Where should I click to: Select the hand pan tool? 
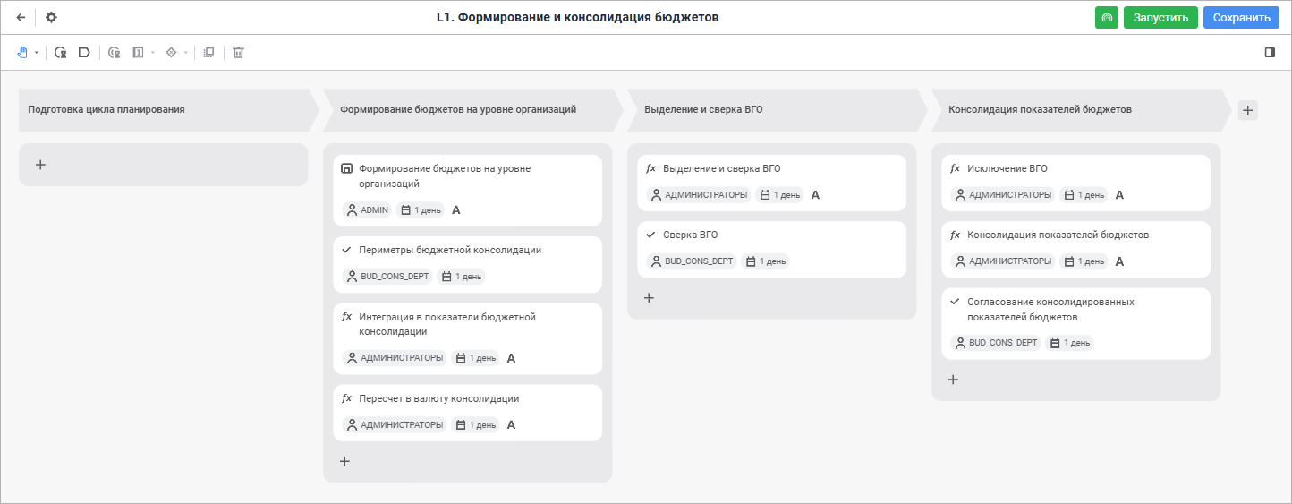22,53
